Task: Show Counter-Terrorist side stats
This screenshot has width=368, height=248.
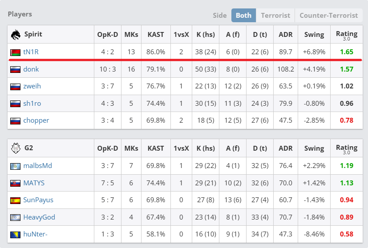Action: tap(328, 15)
